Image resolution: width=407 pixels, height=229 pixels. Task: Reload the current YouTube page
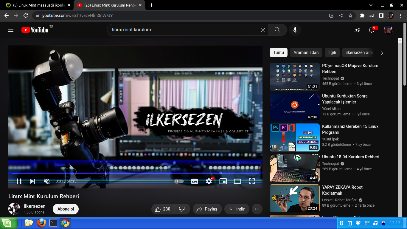pyautogui.click(x=26, y=16)
